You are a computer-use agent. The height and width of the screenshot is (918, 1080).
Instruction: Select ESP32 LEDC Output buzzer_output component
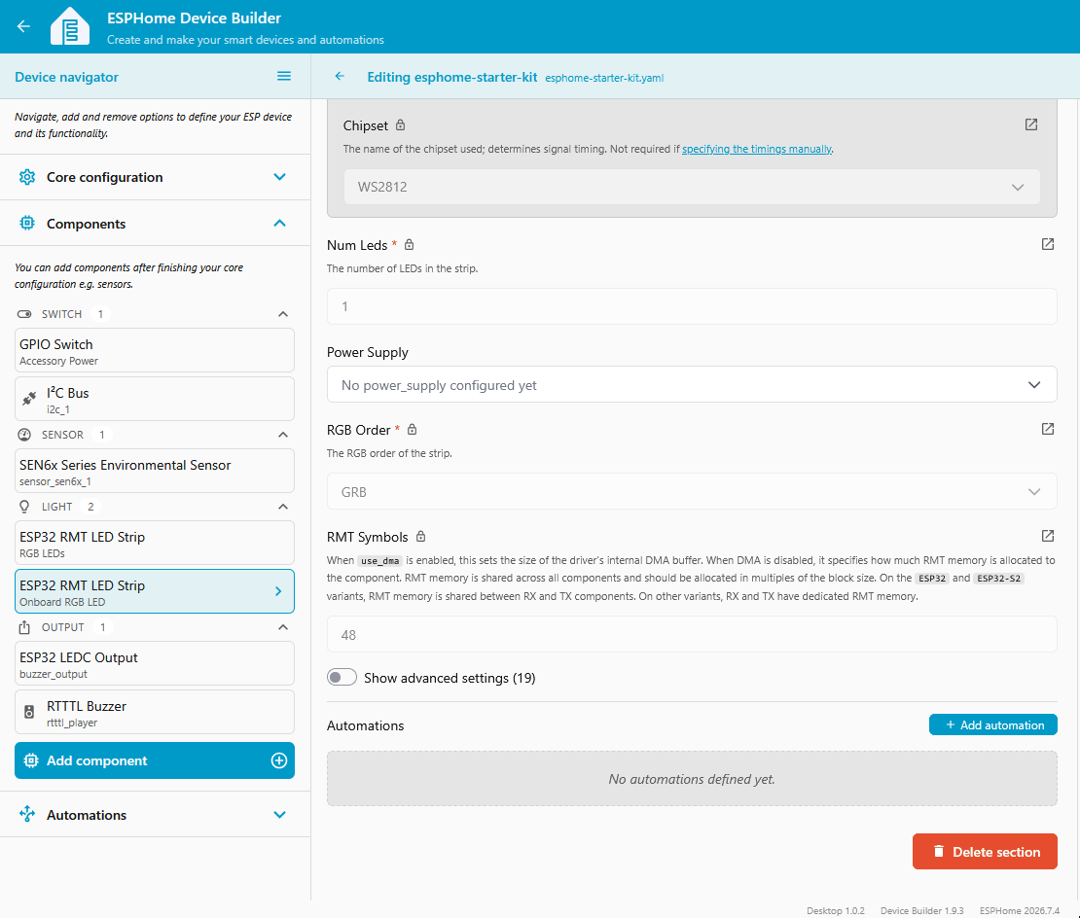click(155, 664)
